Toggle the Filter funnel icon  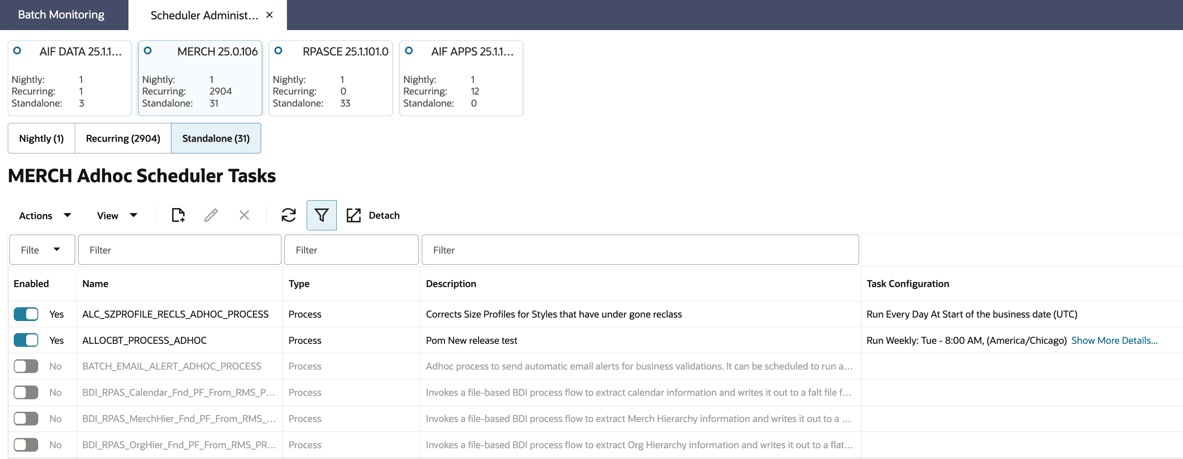tap(321, 215)
